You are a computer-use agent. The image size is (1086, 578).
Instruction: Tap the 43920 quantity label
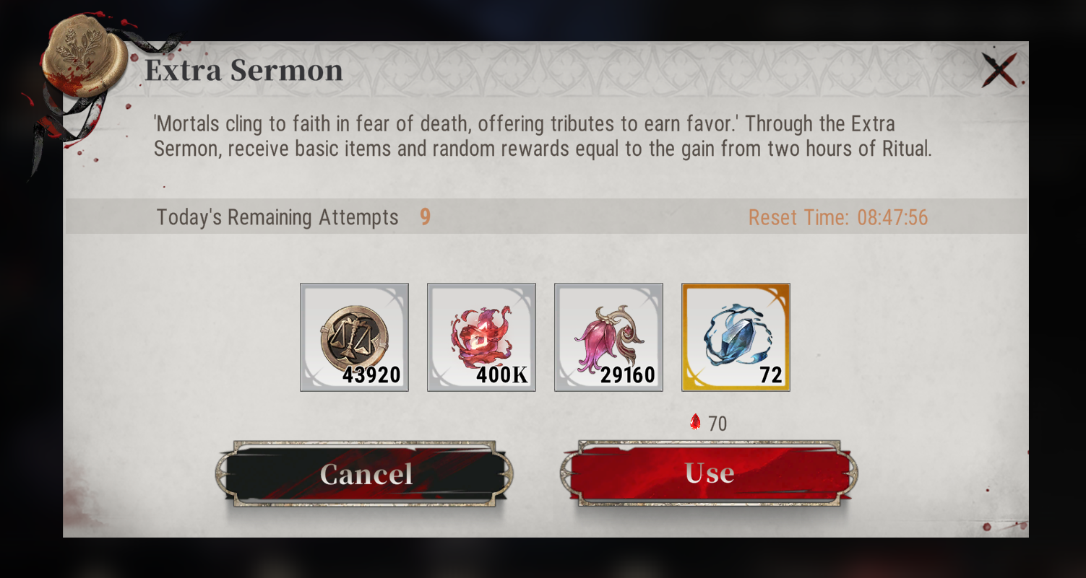371,375
